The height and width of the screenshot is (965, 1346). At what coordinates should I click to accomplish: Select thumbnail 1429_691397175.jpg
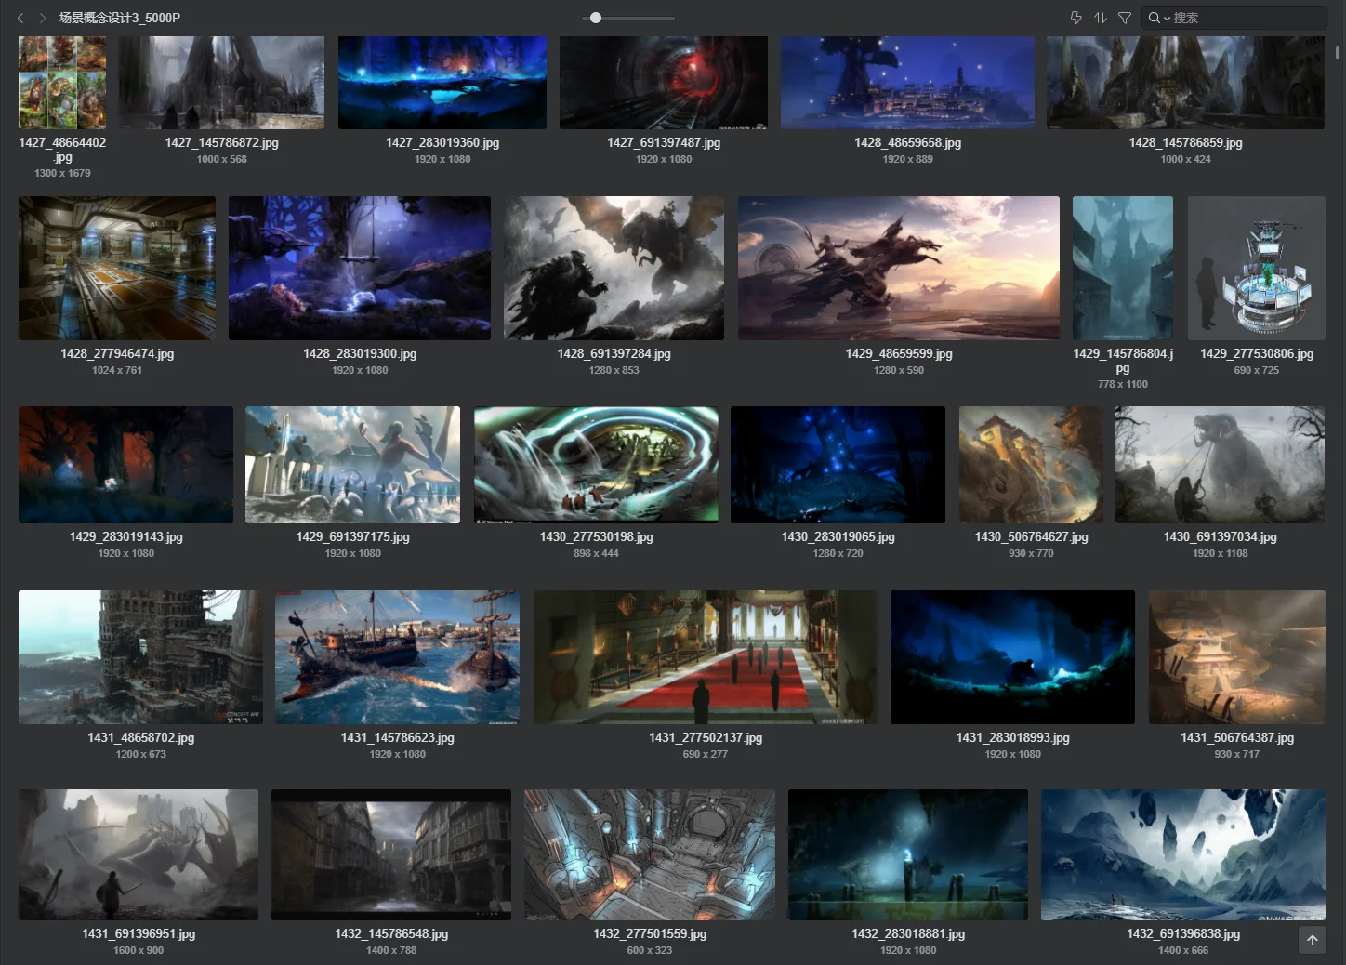(352, 465)
